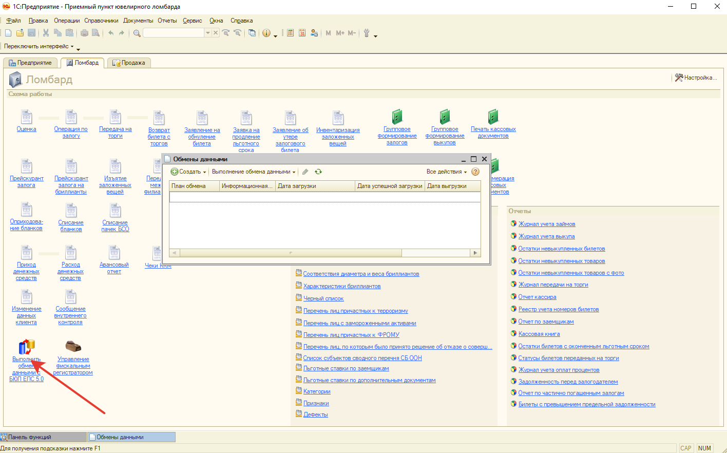
Task: Click the Save diskette toolbar icon
Action: [31, 33]
